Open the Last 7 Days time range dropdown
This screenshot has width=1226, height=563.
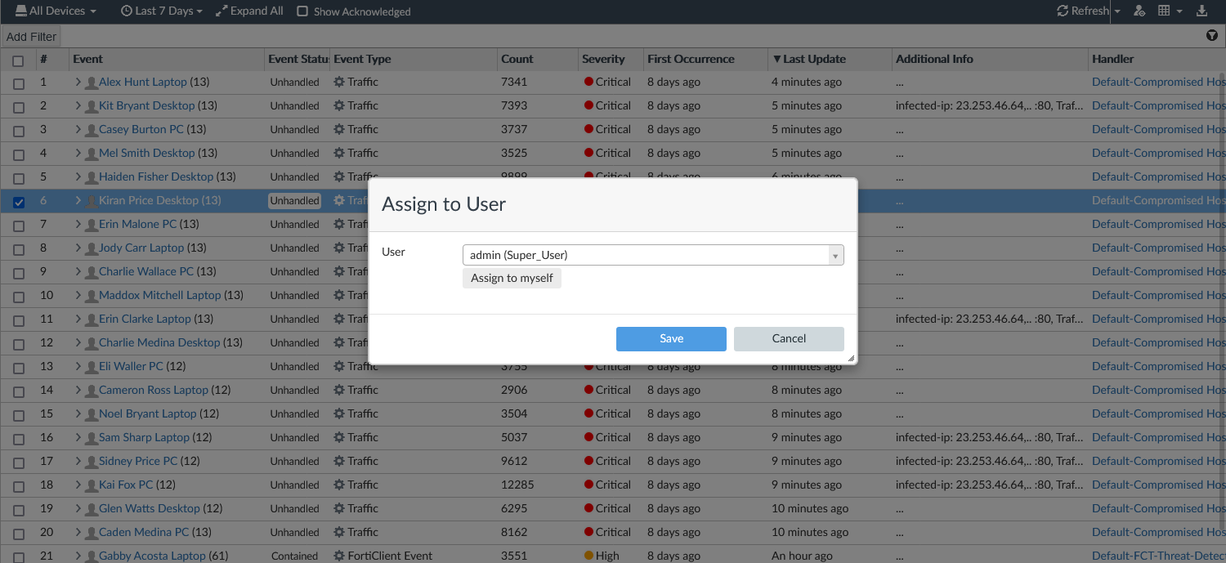pos(162,11)
